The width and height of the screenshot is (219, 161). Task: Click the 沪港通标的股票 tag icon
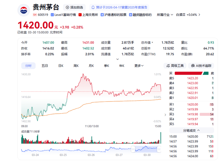pyautogui.click(x=102, y=15)
